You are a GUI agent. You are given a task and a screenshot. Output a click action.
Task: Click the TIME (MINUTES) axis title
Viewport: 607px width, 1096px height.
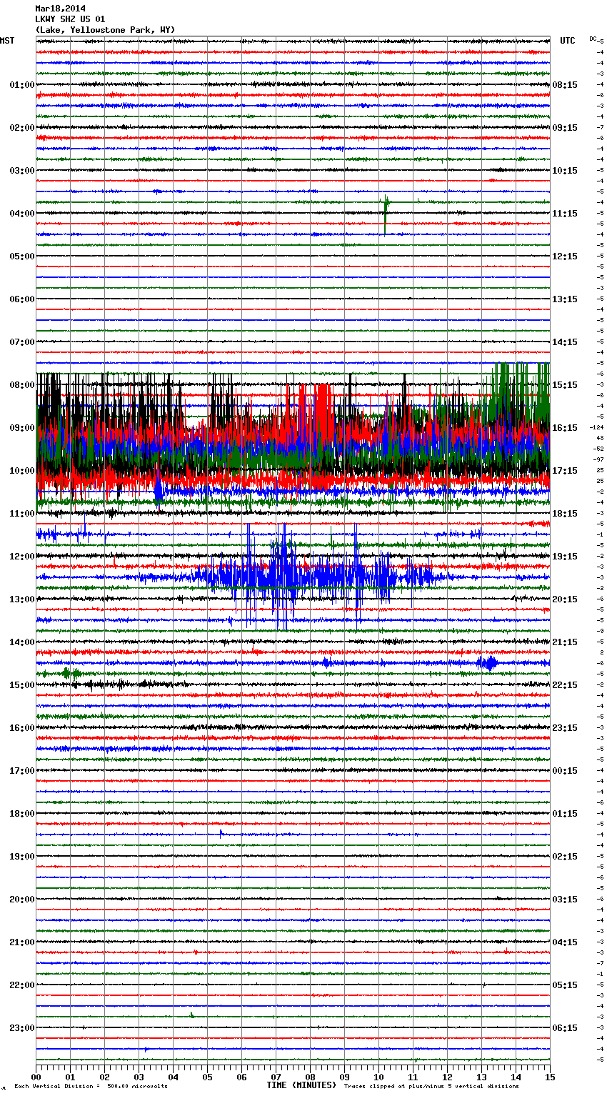pos(301,1085)
